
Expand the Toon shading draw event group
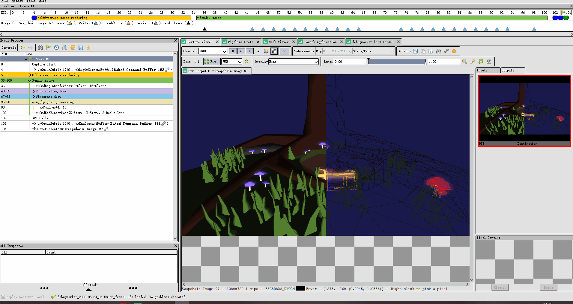34,91
